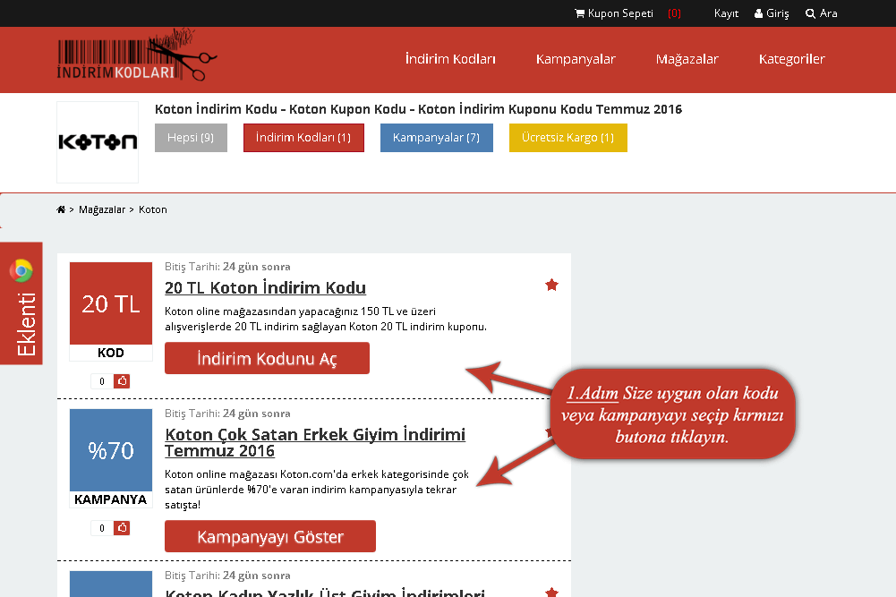The width and height of the screenshot is (896, 597).
Task: Open Koton Çok Satan Erkek Giyim İndirimi title
Action: pyautogui.click(x=315, y=443)
